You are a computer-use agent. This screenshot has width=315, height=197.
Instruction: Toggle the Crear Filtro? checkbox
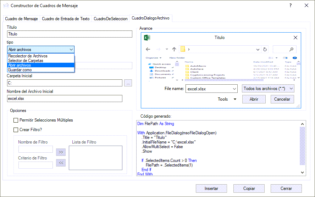tap(16, 130)
